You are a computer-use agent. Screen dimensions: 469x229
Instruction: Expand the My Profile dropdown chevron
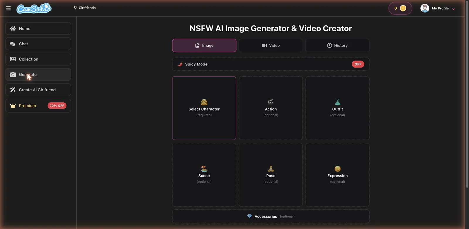point(453,9)
